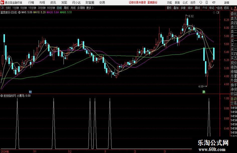Open the 资讯 menu
This screenshot has height=153, width=237.
coord(53,3)
